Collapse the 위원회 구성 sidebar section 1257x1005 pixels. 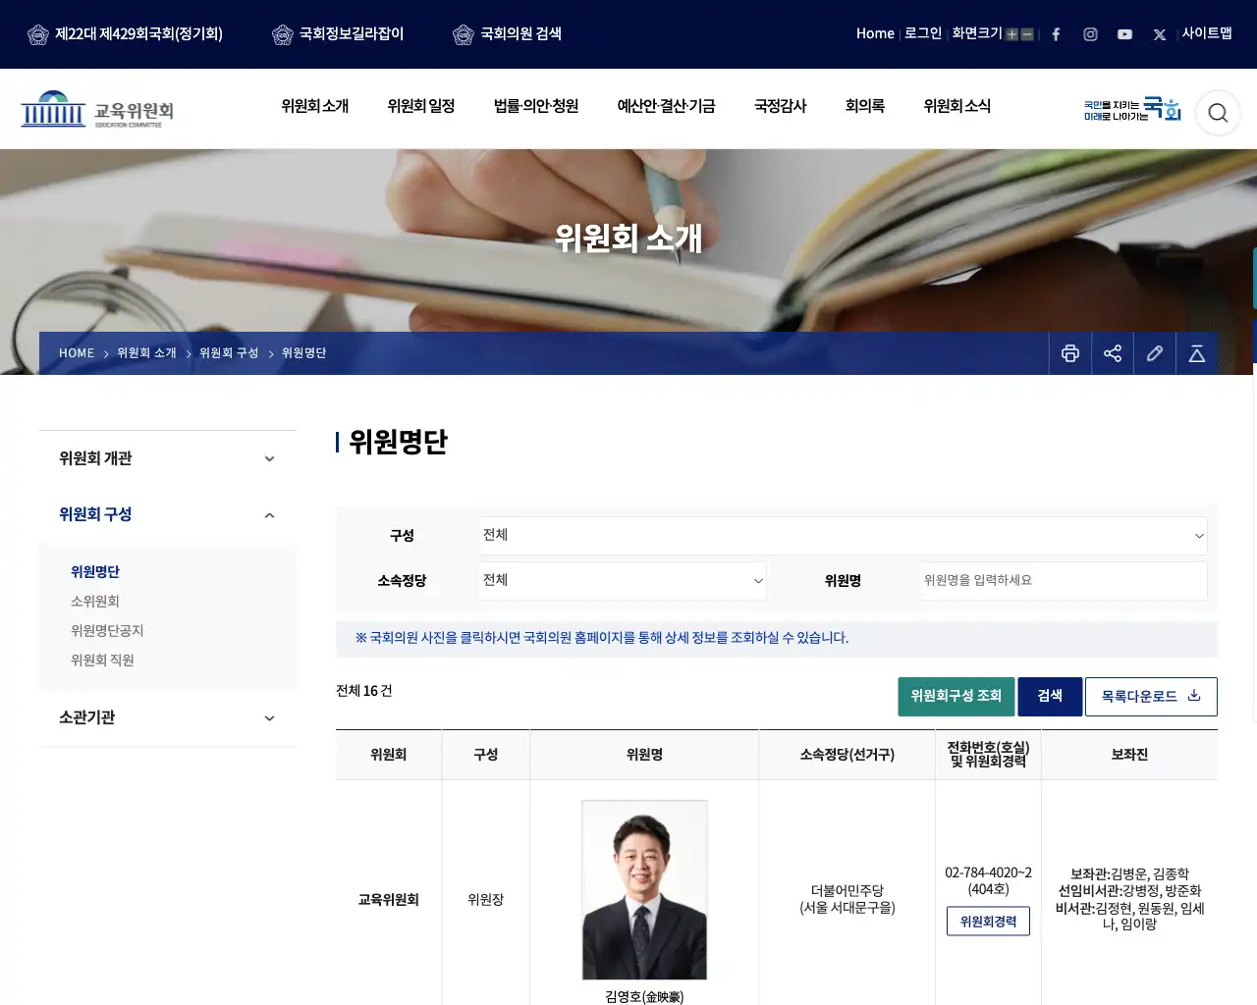[x=168, y=515]
